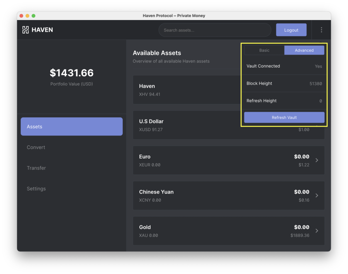This screenshot has width=348, height=274.
Task: Click the Haven logo icon
Action: pos(25,30)
